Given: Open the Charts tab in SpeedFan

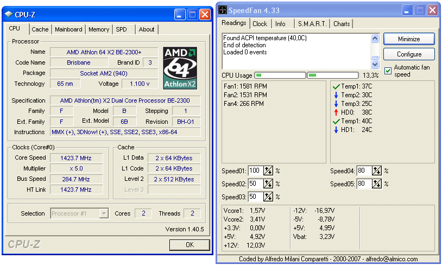Looking at the screenshot, I should [x=342, y=24].
